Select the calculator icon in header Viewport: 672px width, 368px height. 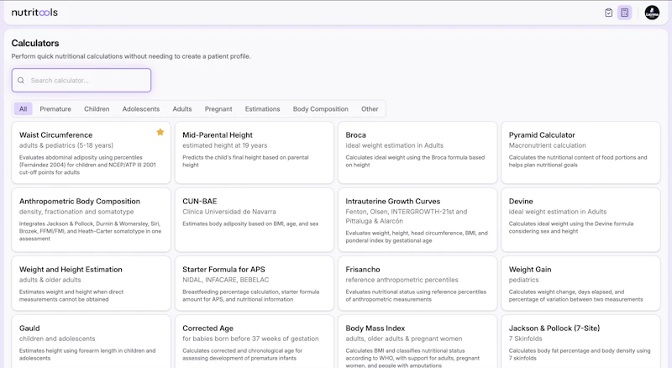pyautogui.click(x=625, y=13)
